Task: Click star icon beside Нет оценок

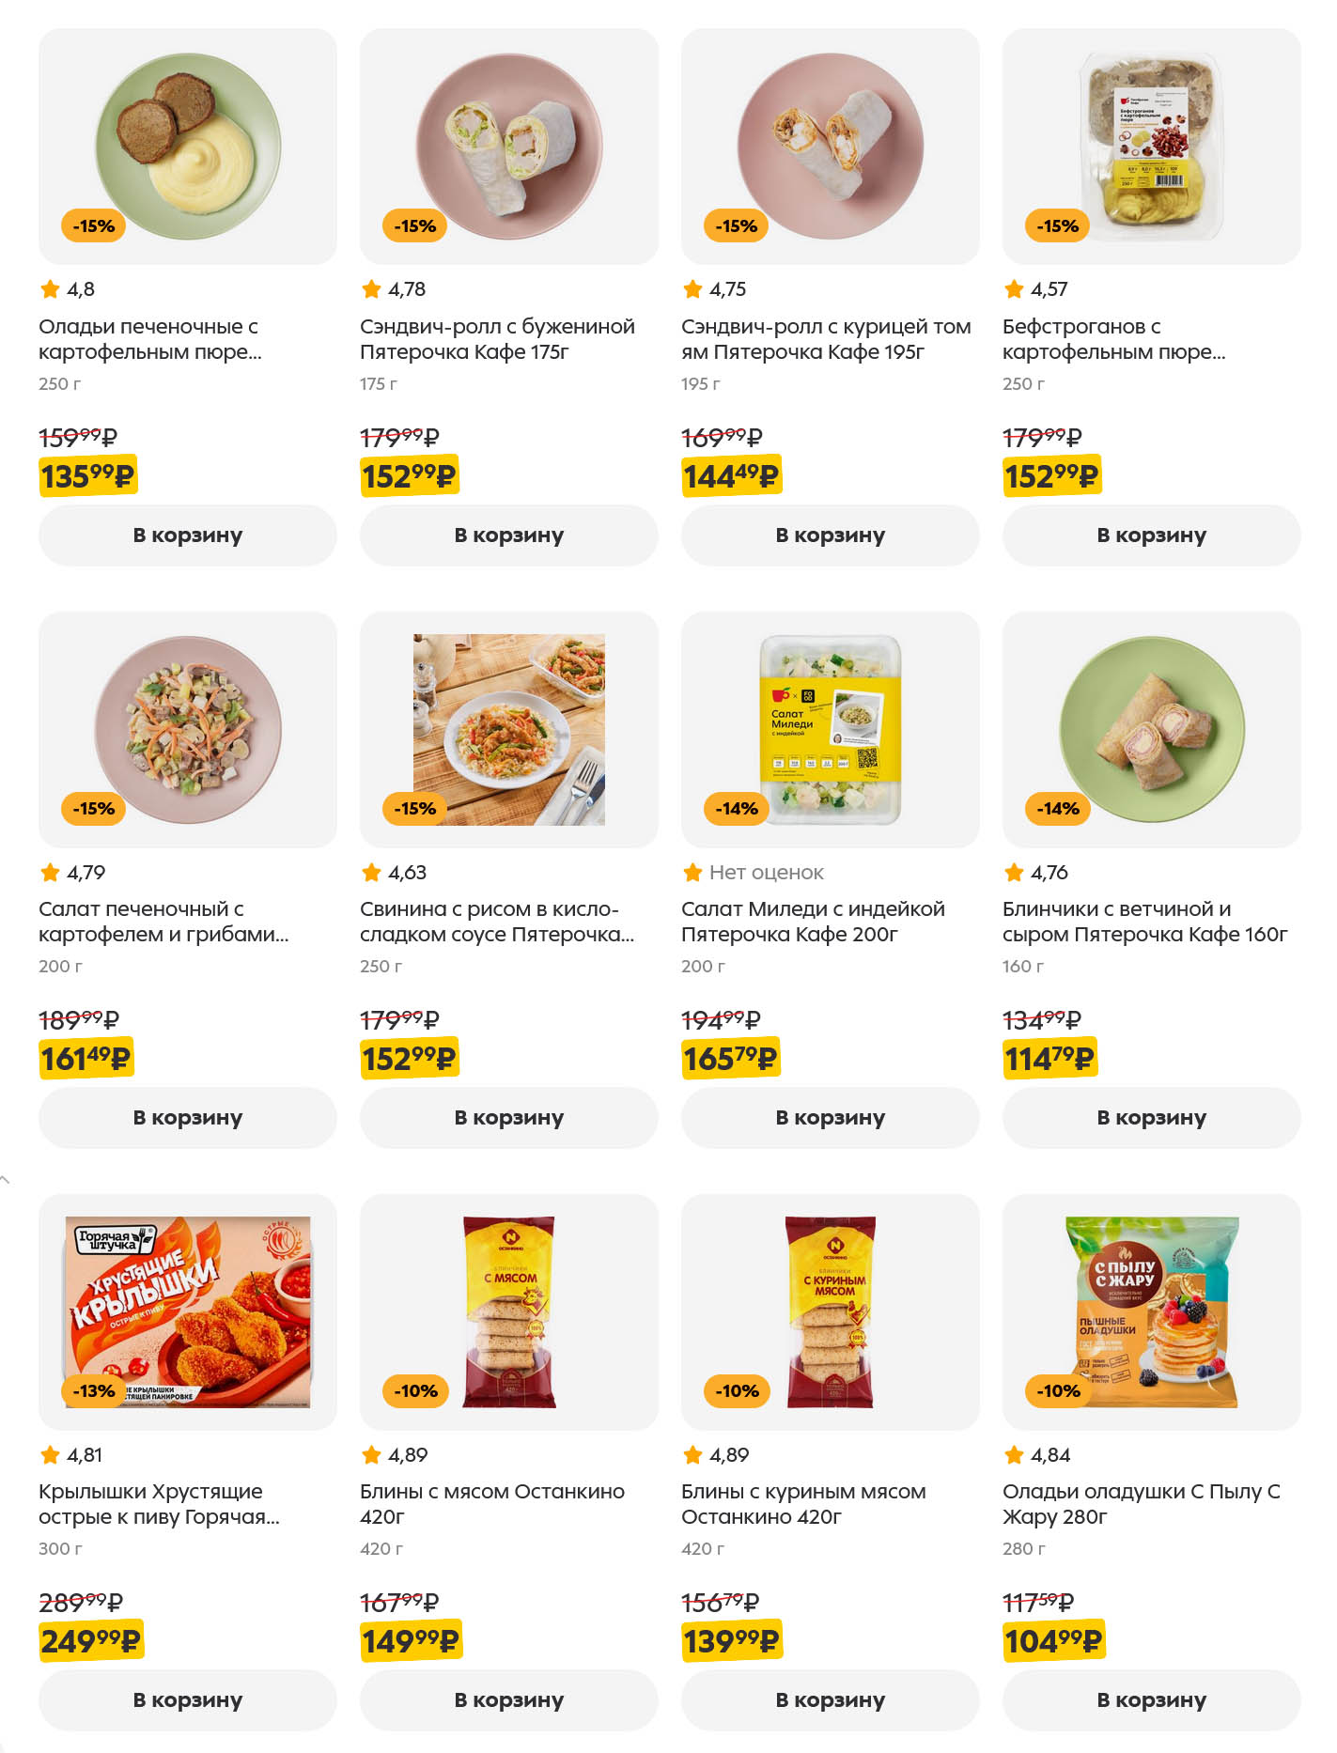Action: click(692, 873)
